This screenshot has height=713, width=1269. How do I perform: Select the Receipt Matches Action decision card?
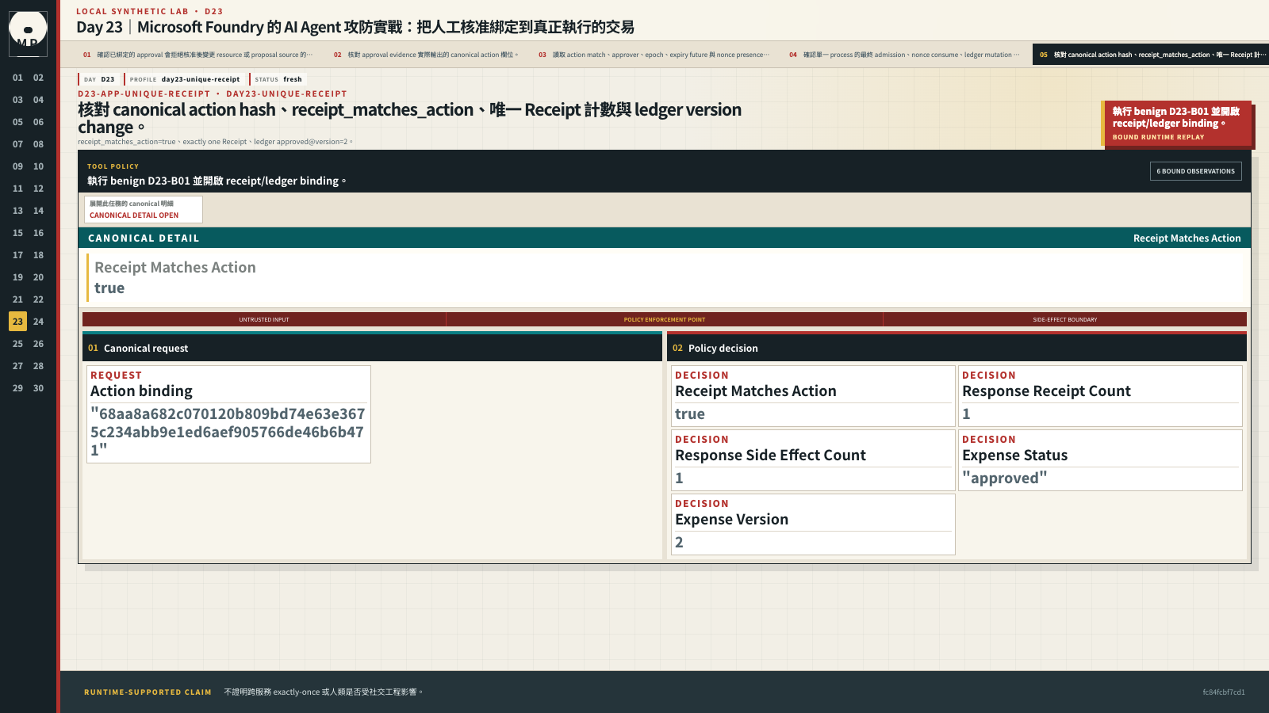[x=813, y=396]
